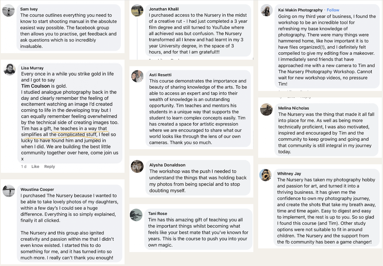Viewport: 383px width, 266px height.
Task: Click Lisa Murray's avatar photo
Action: coord(9,69)
